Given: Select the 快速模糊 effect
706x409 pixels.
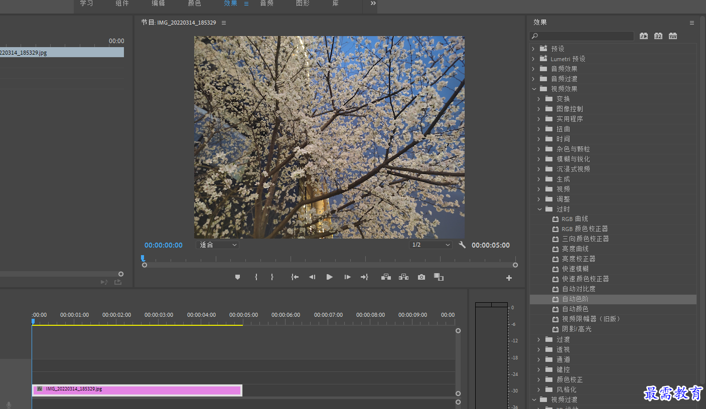Looking at the screenshot, I should pos(576,269).
